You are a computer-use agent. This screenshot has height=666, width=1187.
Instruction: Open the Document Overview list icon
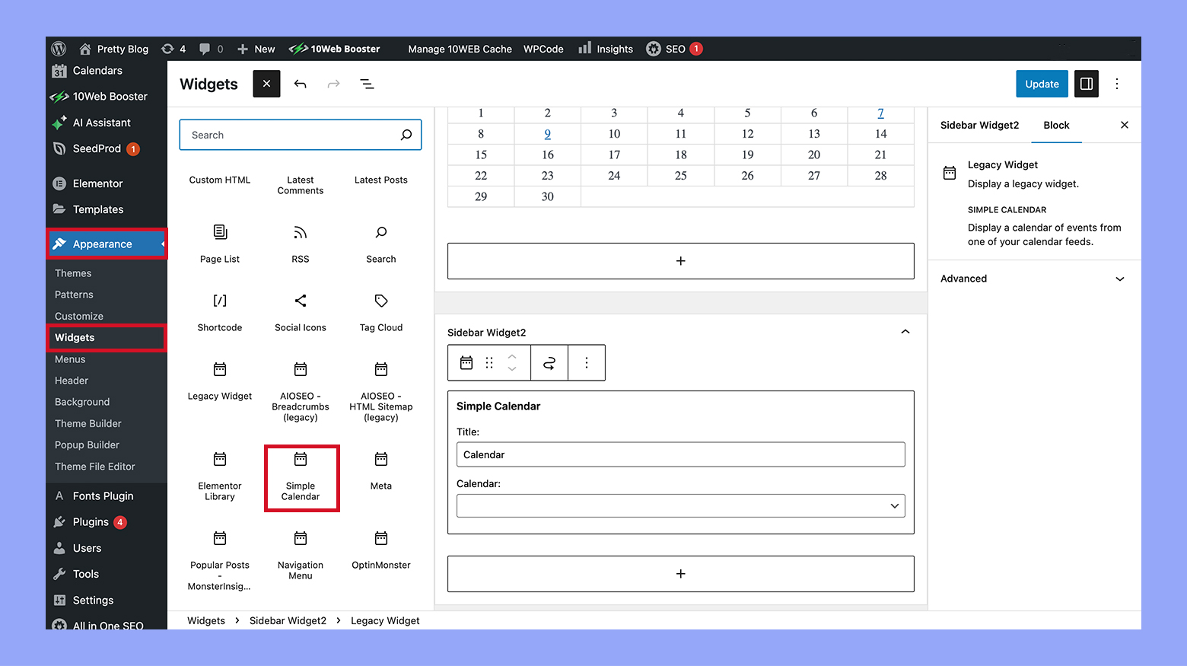367,84
